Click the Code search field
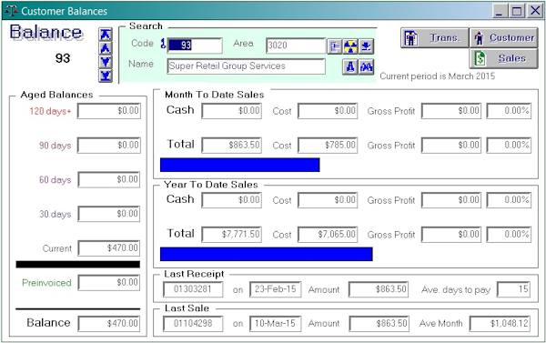Viewport: 546px width, 343px height. pyautogui.click(x=195, y=45)
